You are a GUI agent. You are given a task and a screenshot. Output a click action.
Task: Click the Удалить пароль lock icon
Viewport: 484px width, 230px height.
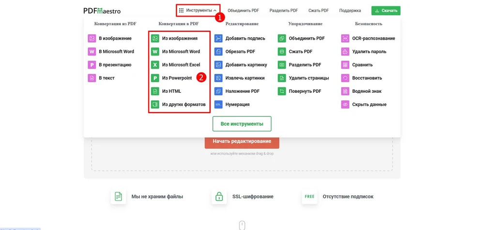pos(345,52)
